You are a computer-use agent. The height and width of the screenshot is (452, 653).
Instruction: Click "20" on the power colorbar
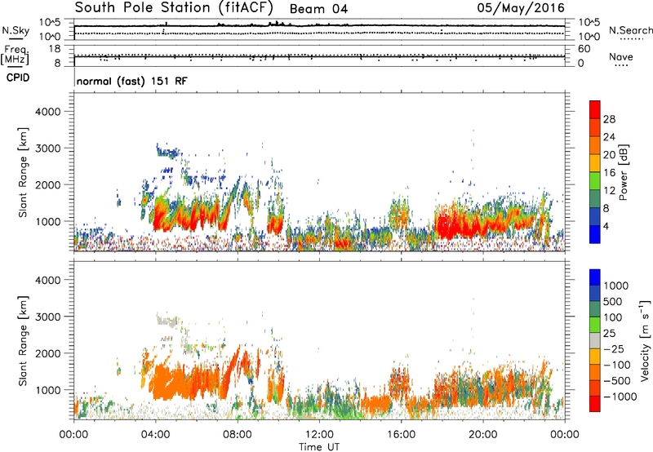(x=609, y=155)
